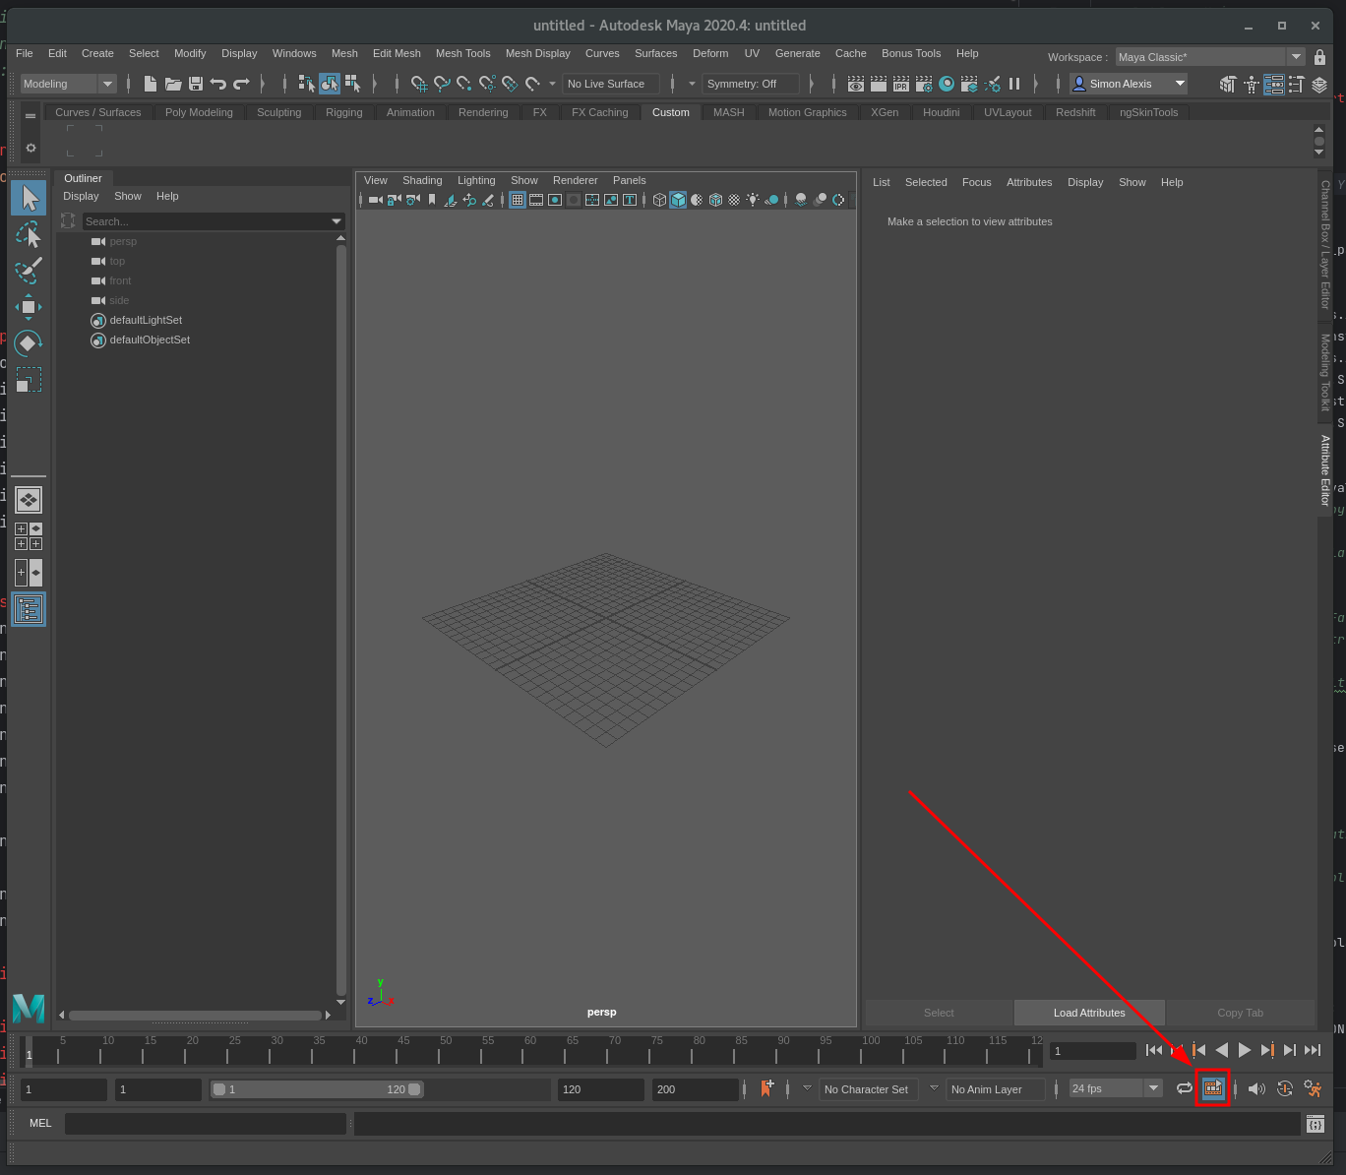The height and width of the screenshot is (1175, 1346).
Task: Play the animation forwards
Action: (x=1245, y=1050)
